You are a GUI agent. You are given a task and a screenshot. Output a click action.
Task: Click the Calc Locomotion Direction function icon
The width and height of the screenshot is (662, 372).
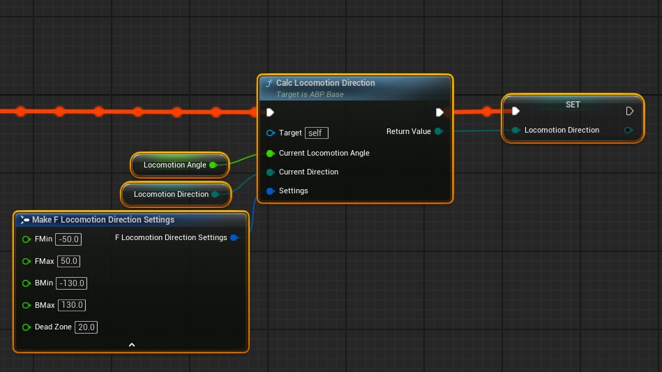tap(269, 83)
